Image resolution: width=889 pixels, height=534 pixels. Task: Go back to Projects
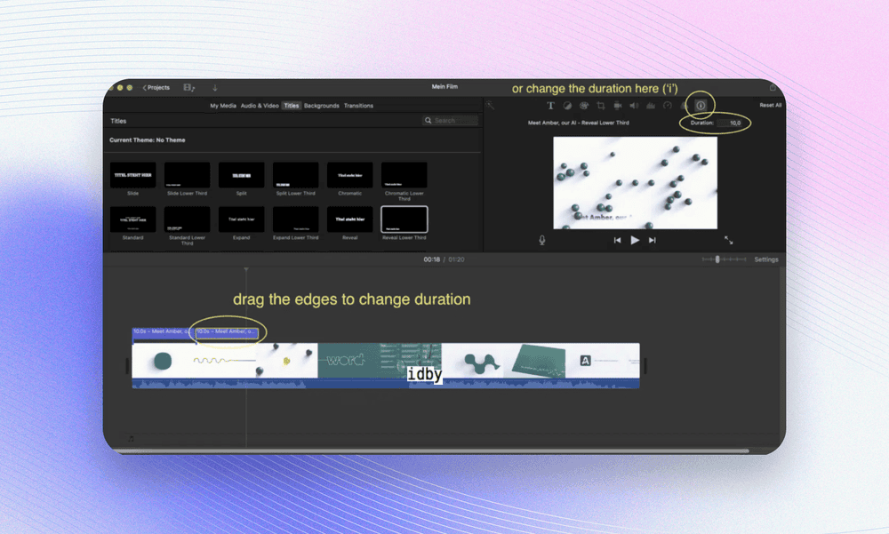click(x=156, y=88)
